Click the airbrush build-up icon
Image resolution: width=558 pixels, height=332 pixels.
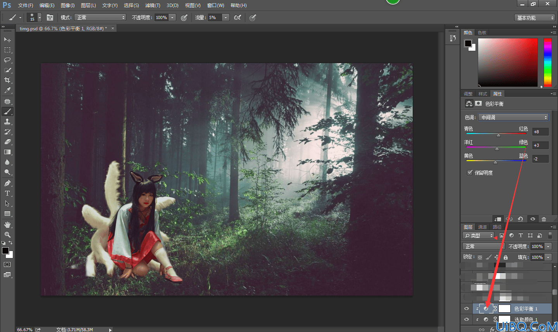coord(238,17)
